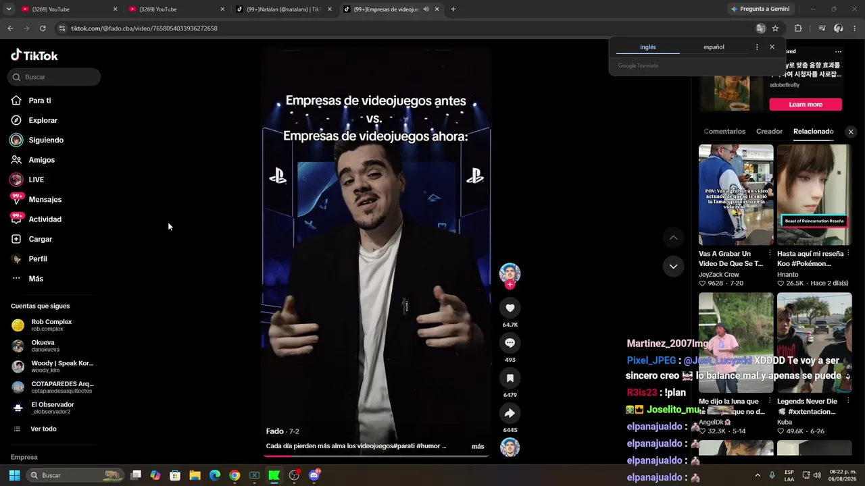The width and height of the screenshot is (865, 486).
Task: Open options for Legends Never Die video
Action: tap(848, 402)
